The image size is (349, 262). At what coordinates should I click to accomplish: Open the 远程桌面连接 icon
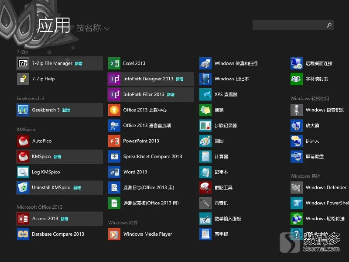click(x=297, y=63)
